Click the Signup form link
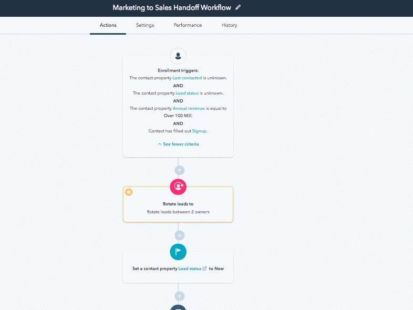Image resolution: width=413 pixels, height=310 pixels. (199, 131)
